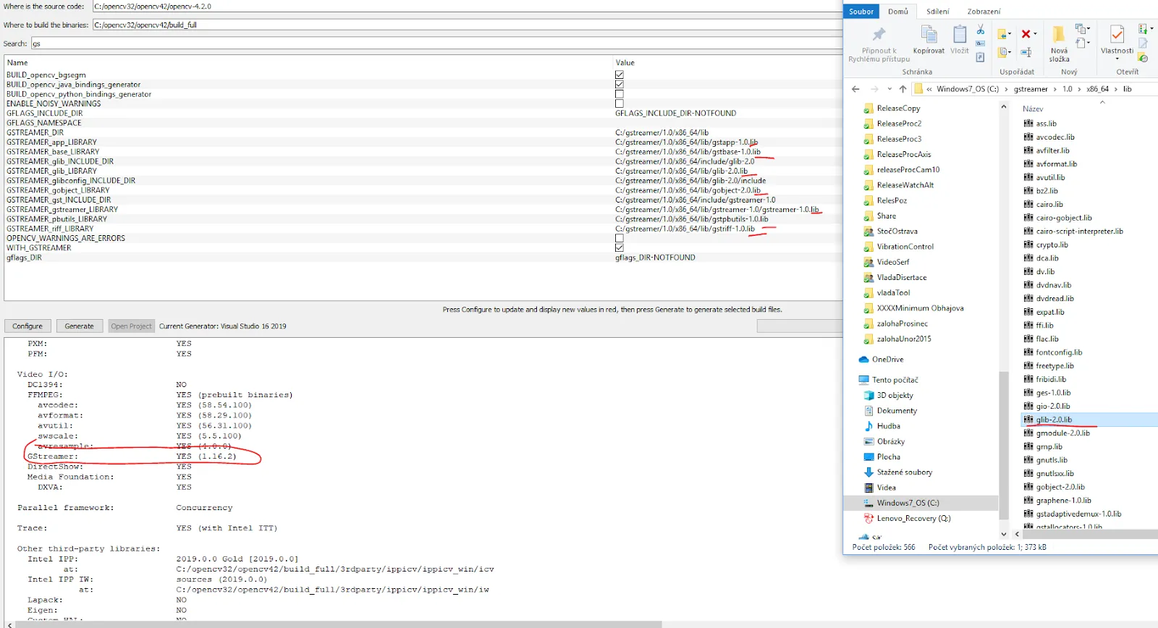Click Windows7_OS (C:) in the address breadcrumb

[968, 89]
